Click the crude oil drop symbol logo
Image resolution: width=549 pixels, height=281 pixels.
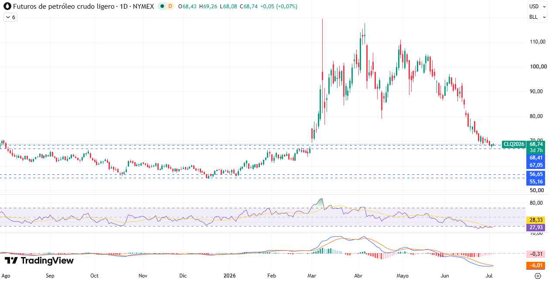7,7
